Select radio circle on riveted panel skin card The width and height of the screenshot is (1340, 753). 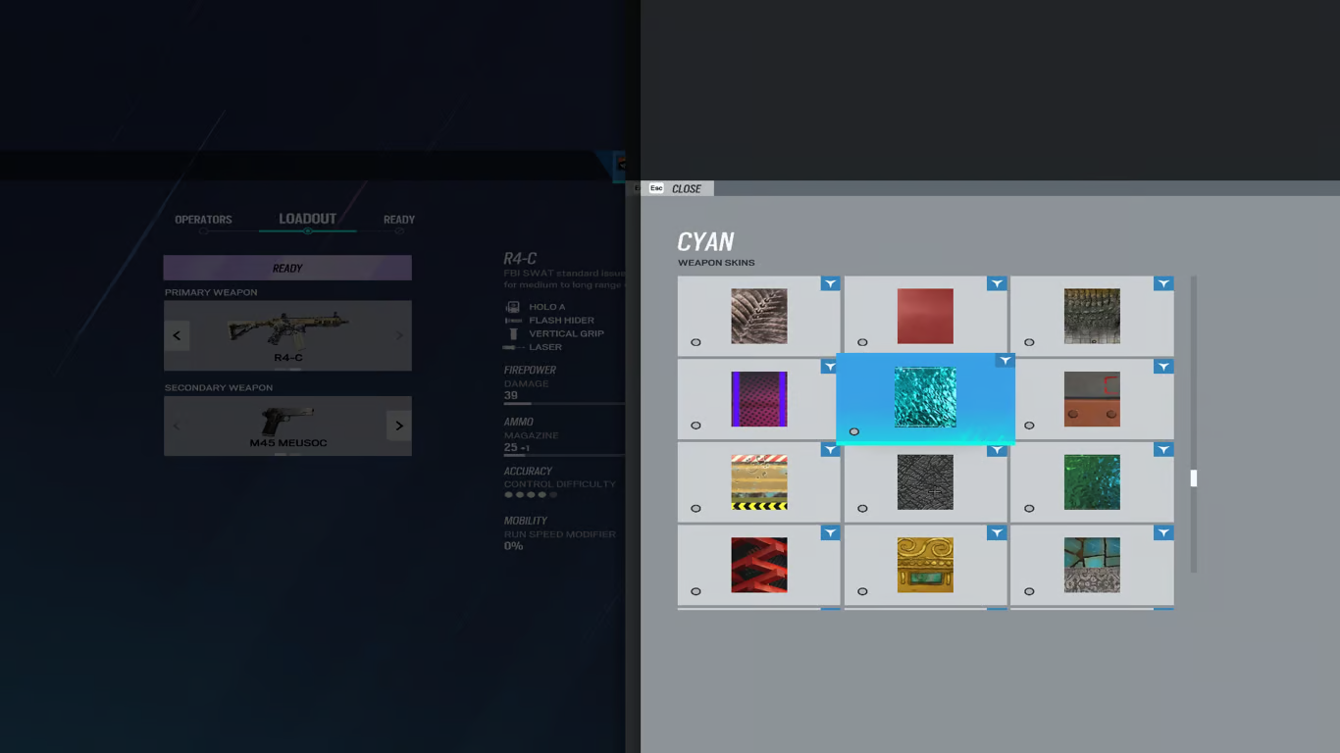(1029, 426)
